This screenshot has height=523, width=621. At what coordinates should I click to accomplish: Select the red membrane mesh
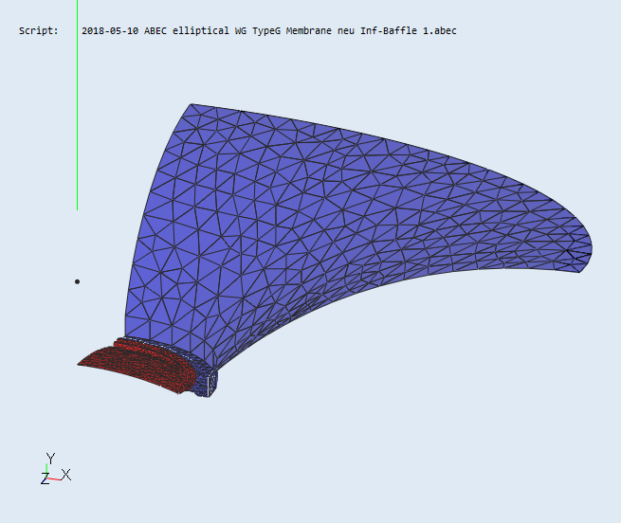click(x=138, y=365)
